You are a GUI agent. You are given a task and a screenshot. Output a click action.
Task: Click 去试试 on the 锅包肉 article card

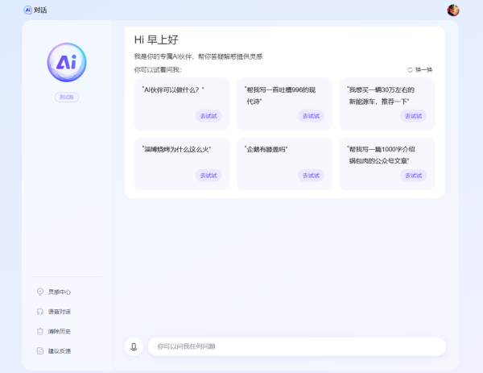(413, 175)
